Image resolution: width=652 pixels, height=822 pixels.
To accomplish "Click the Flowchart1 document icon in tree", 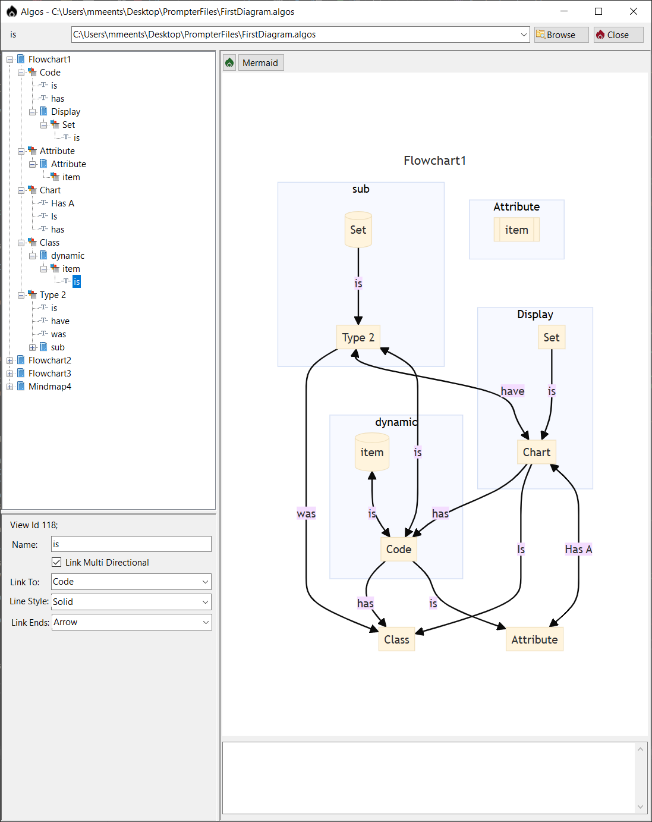I will 21,59.
